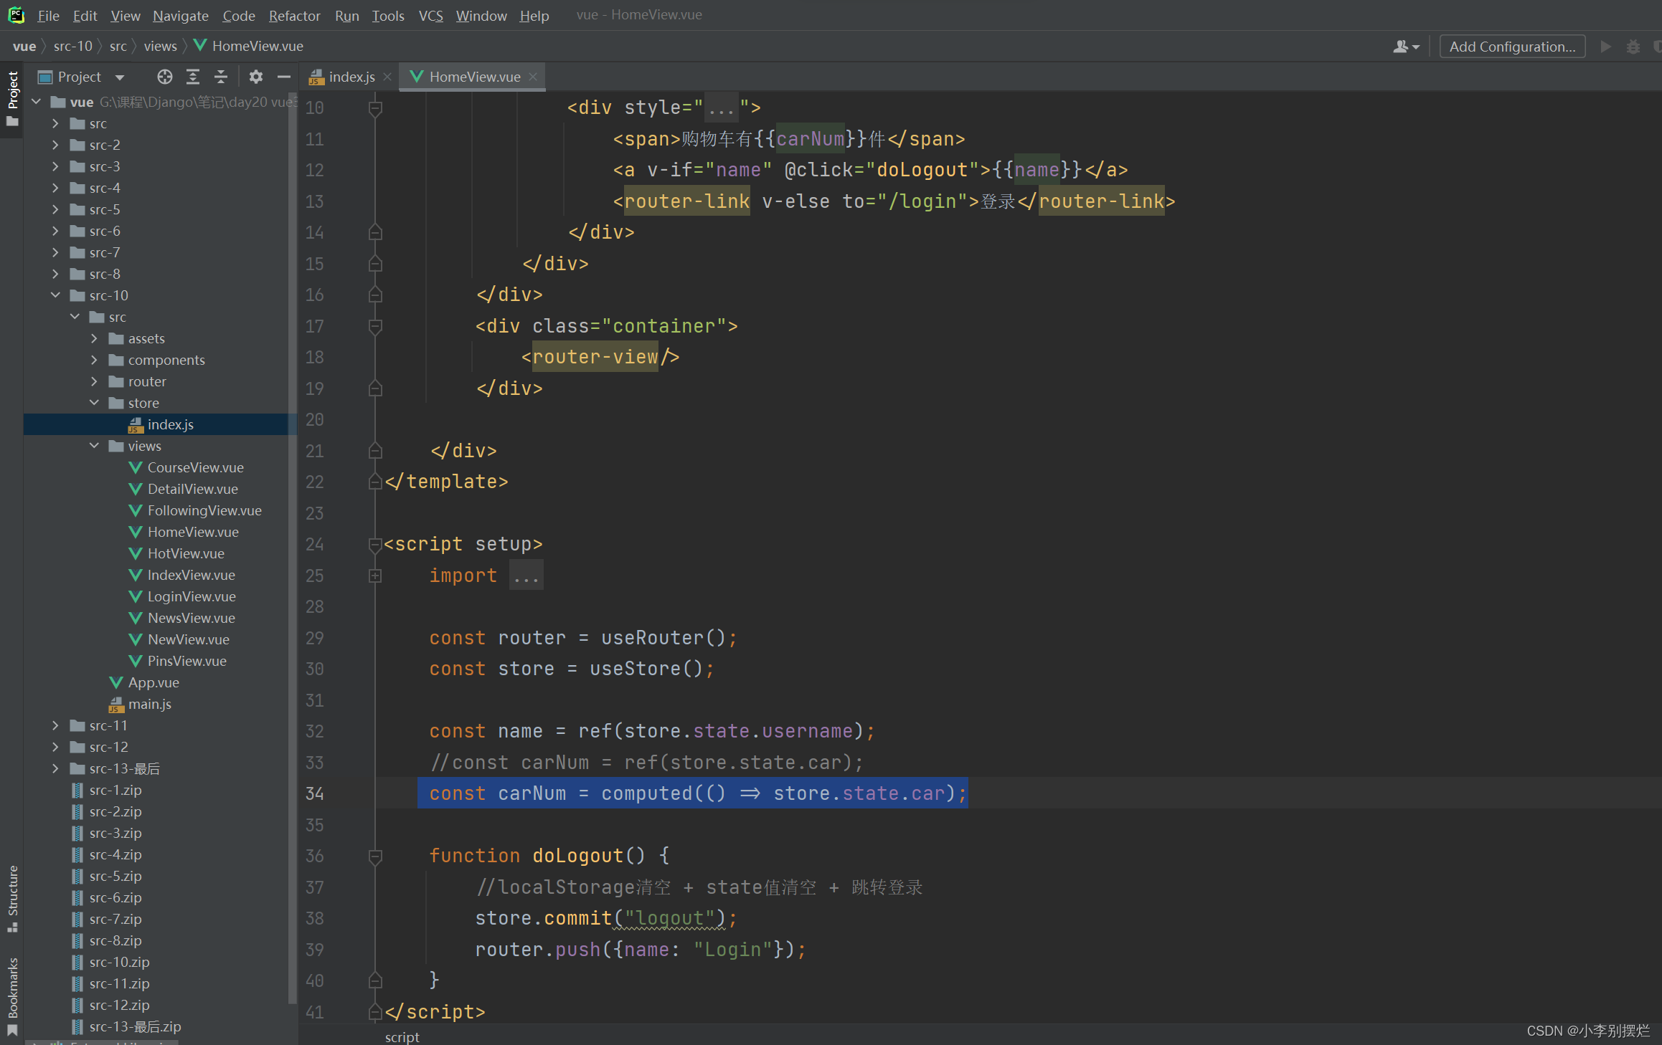Open the Help menu
Image resolution: width=1662 pixels, height=1045 pixels.
point(534,16)
